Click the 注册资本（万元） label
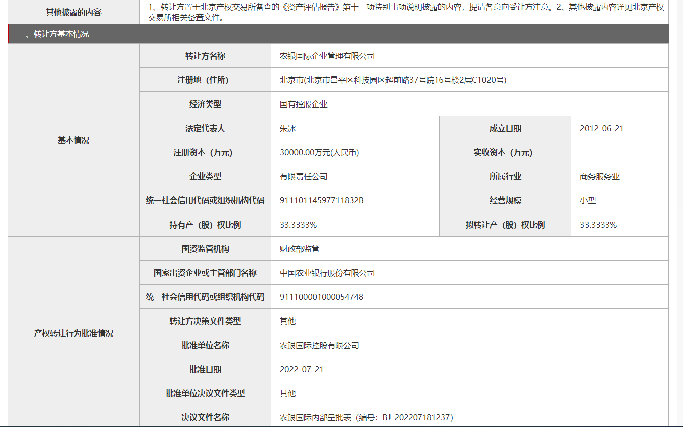 (205, 153)
